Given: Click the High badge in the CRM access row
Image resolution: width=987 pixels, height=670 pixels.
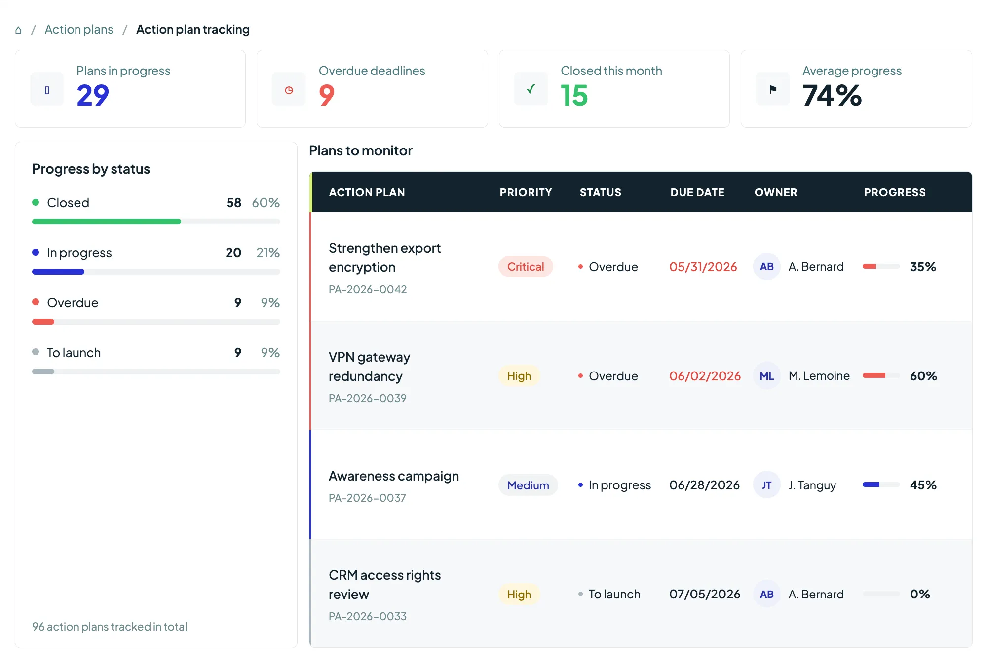Looking at the screenshot, I should (x=519, y=594).
